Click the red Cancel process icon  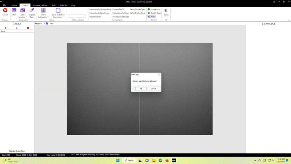pyautogui.click(x=5, y=10)
